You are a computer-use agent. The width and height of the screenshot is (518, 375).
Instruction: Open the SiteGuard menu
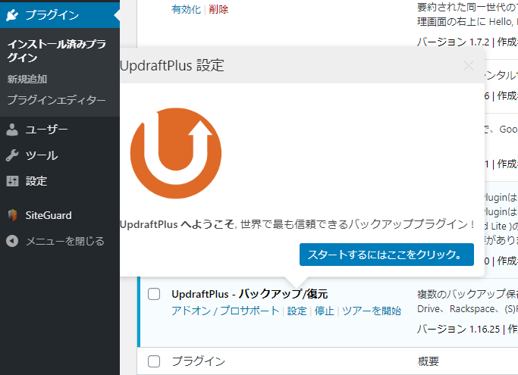[x=60, y=215]
